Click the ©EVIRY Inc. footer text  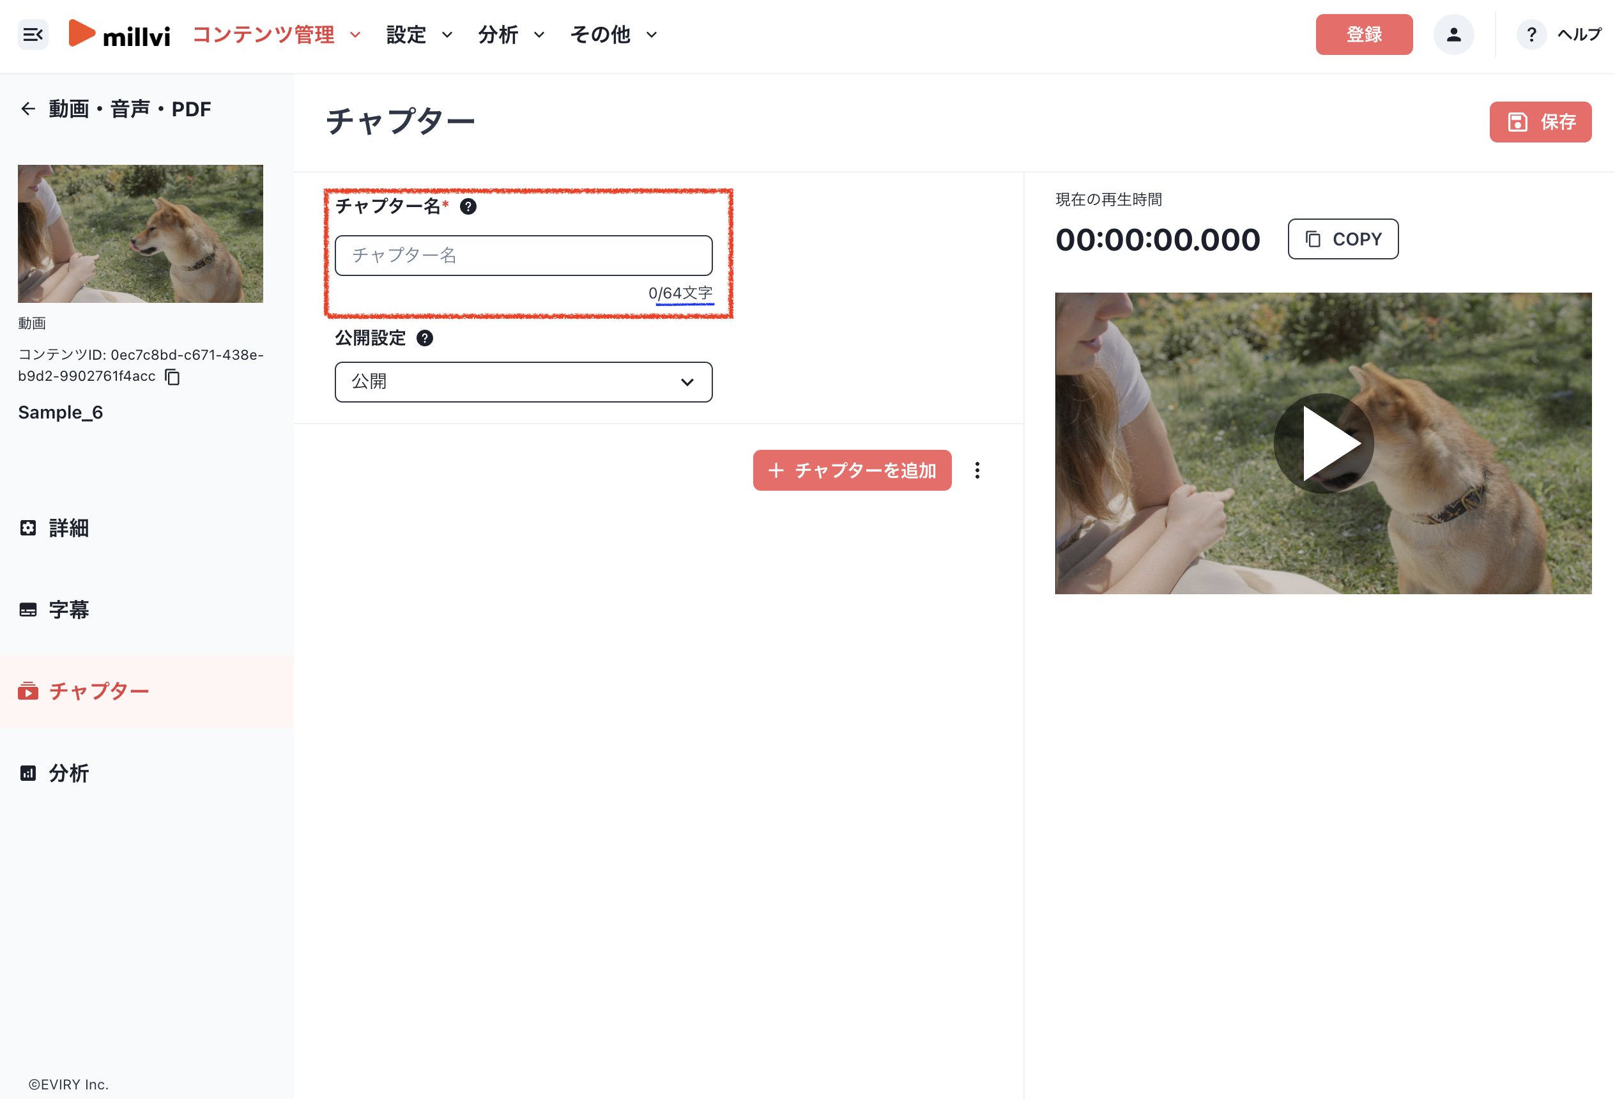(68, 1084)
